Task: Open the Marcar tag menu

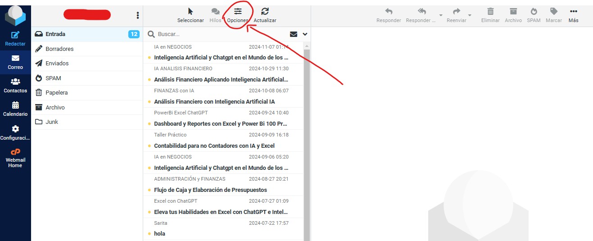Action: (554, 15)
